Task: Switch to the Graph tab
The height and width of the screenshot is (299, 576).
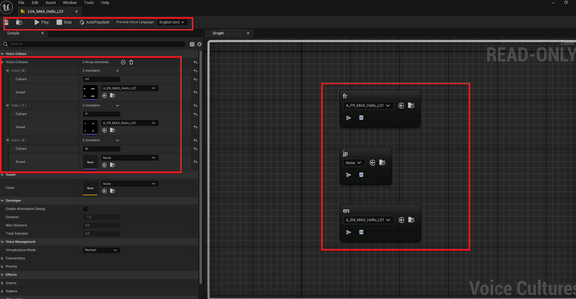Action: pos(218,33)
